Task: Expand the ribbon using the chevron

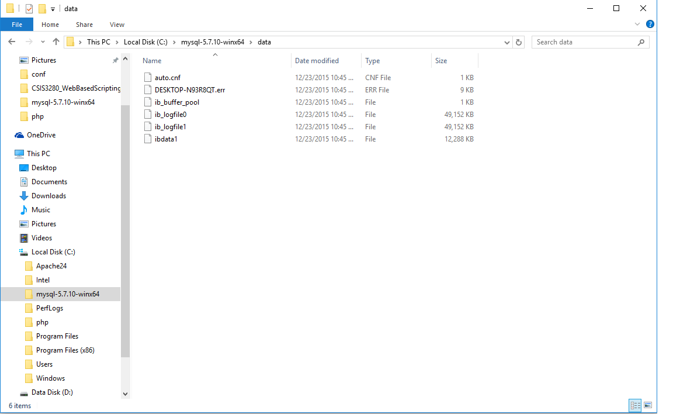Action: 637,25
